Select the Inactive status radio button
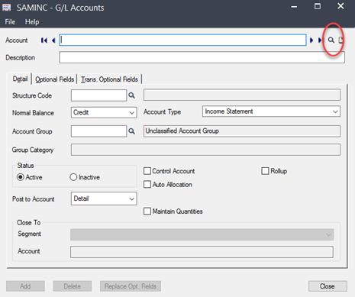This screenshot has height=297, width=355. click(73, 177)
